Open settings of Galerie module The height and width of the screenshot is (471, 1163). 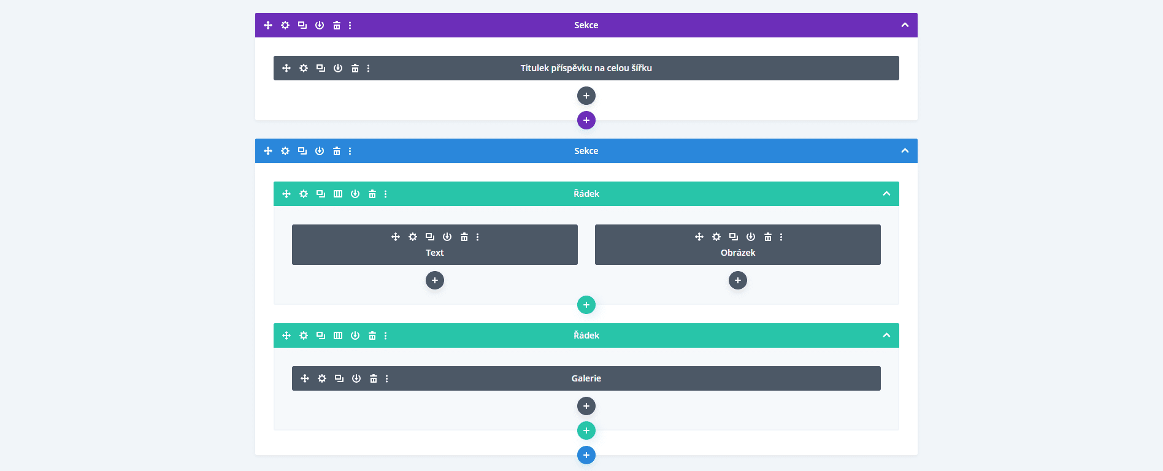322,378
